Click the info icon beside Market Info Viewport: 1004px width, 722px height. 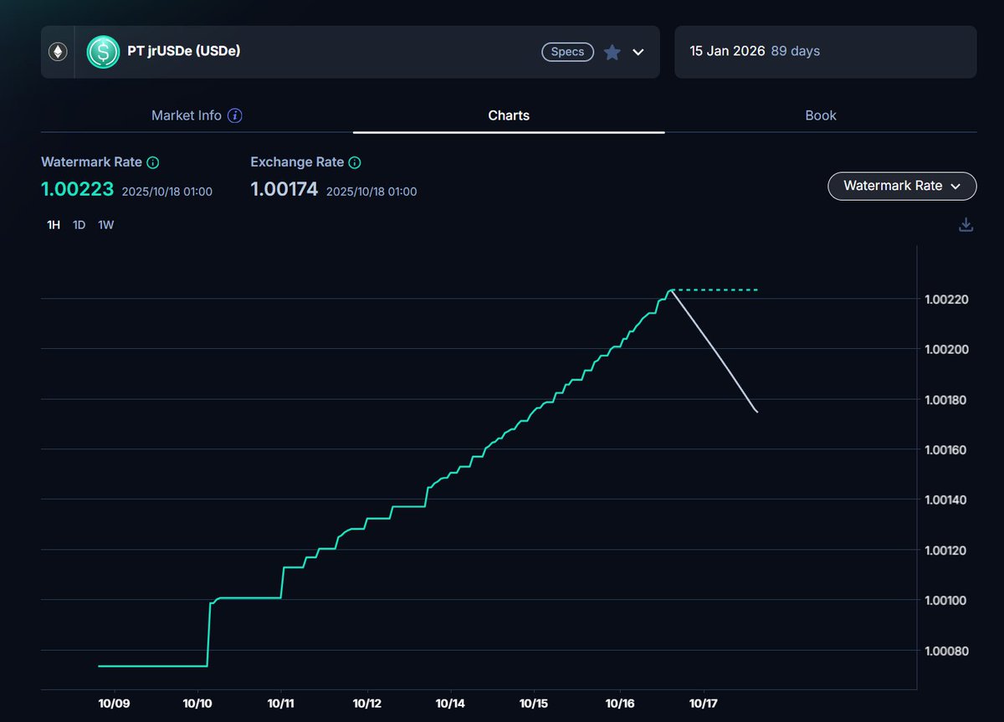point(235,115)
